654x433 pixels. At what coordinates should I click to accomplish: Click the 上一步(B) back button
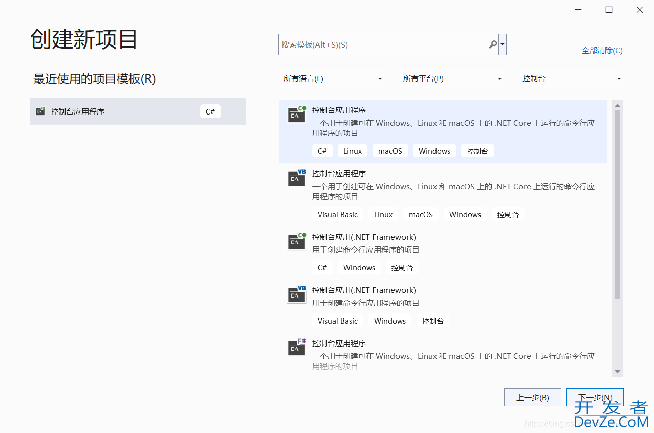(x=533, y=397)
